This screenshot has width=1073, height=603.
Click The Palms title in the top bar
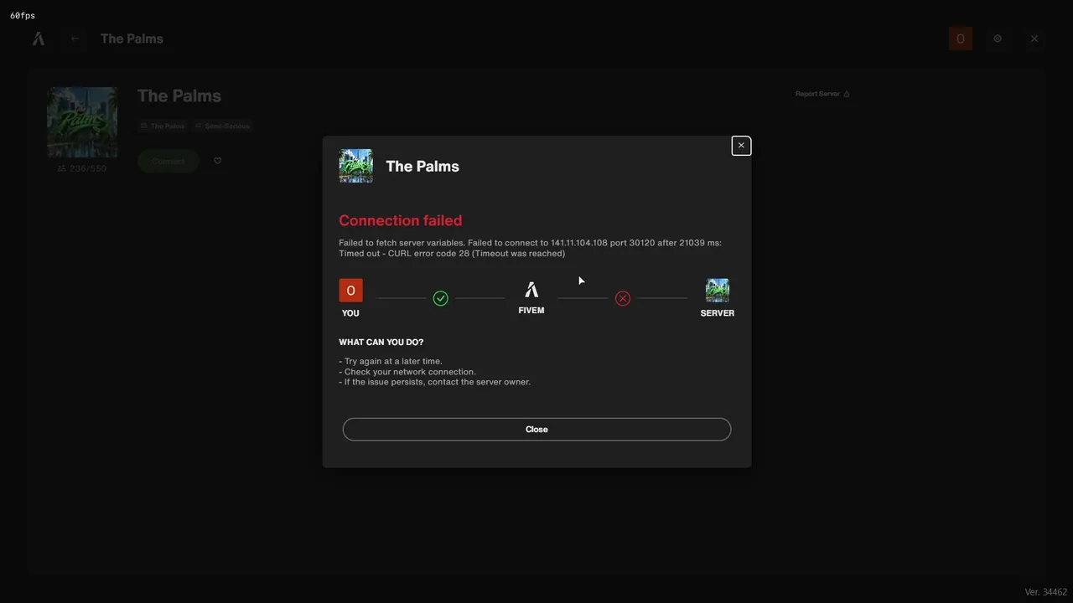pyautogui.click(x=132, y=39)
